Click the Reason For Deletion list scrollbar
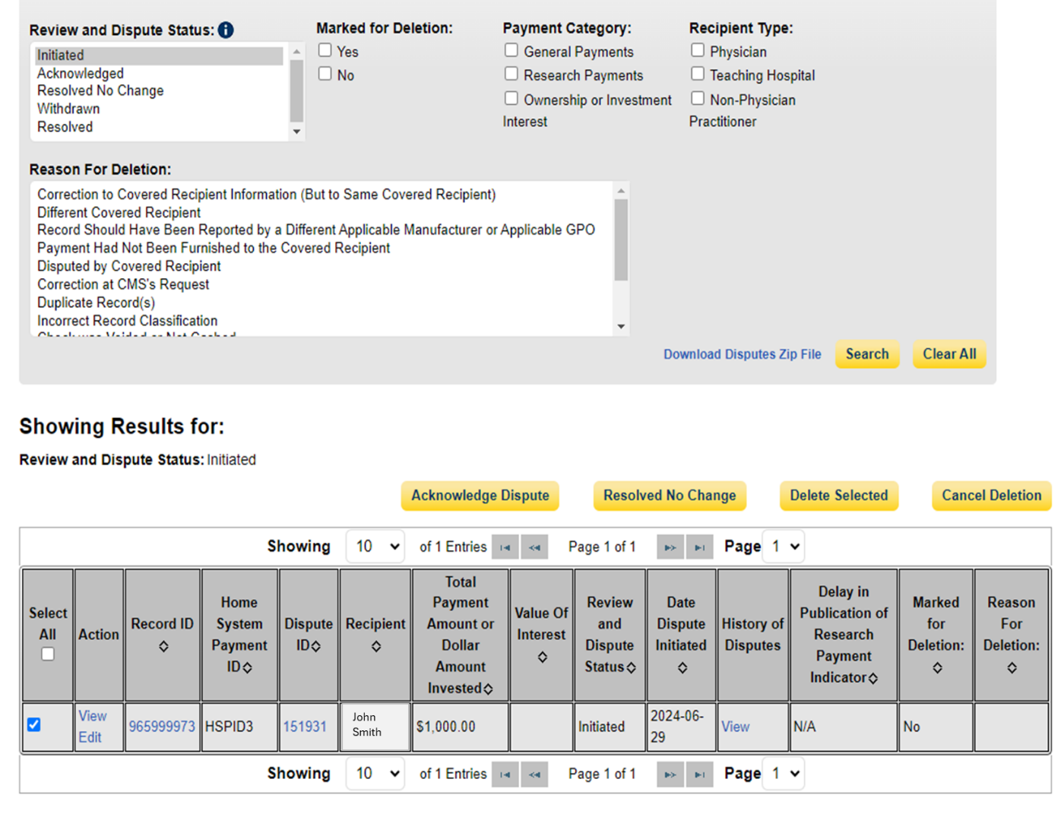Viewport: 1061px width, 814px height. pyautogui.click(x=621, y=240)
